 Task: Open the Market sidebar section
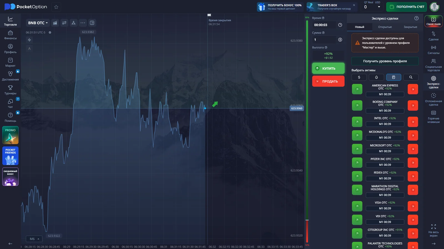click(10, 62)
